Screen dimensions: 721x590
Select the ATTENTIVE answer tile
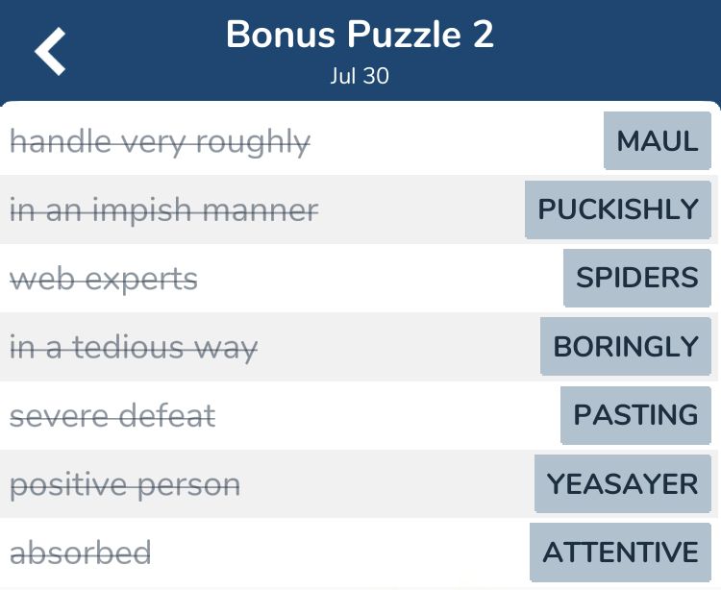(x=620, y=553)
